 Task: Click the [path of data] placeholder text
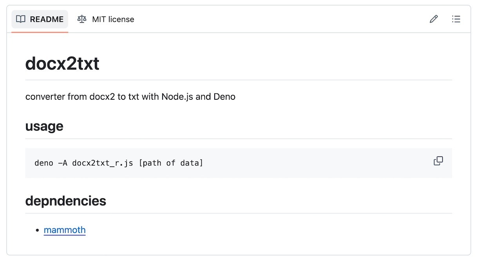pyautogui.click(x=171, y=163)
